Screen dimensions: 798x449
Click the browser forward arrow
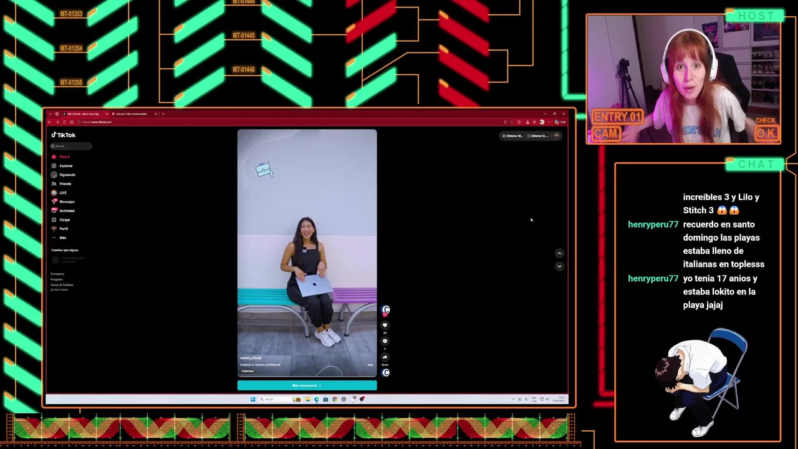(57, 122)
